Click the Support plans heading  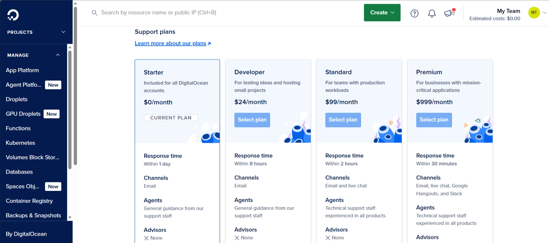click(155, 32)
